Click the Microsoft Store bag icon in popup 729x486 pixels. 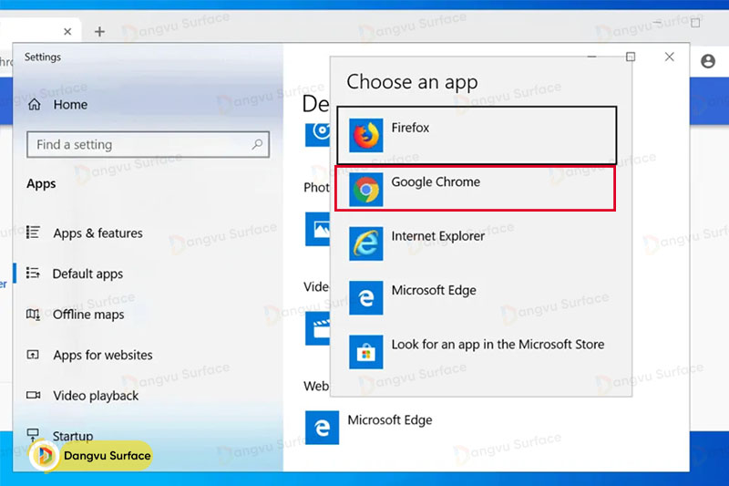[366, 351]
